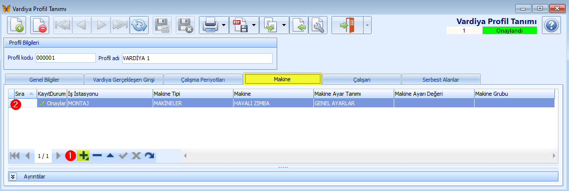The width and height of the screenshot is (569, 191).
Task: Add a new row with the plus icon
Action: pyautogui.click(x=83, y=155)
